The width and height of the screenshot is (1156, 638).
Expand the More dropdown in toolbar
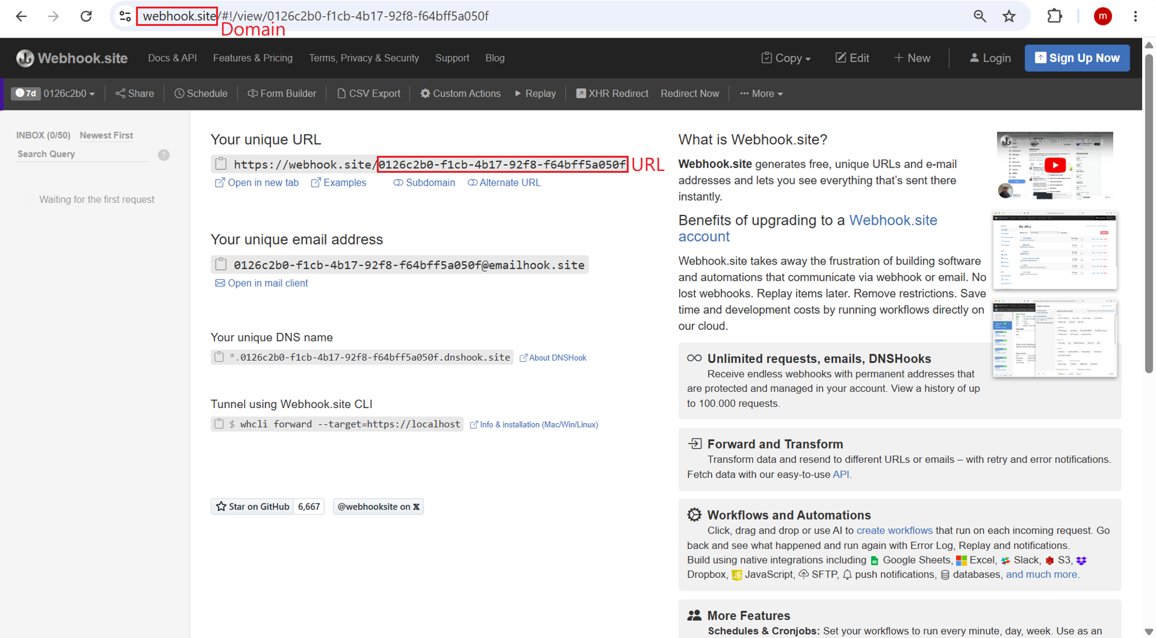(x=761, y=94)
